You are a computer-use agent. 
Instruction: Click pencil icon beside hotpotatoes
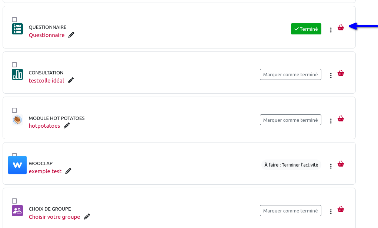67,126
